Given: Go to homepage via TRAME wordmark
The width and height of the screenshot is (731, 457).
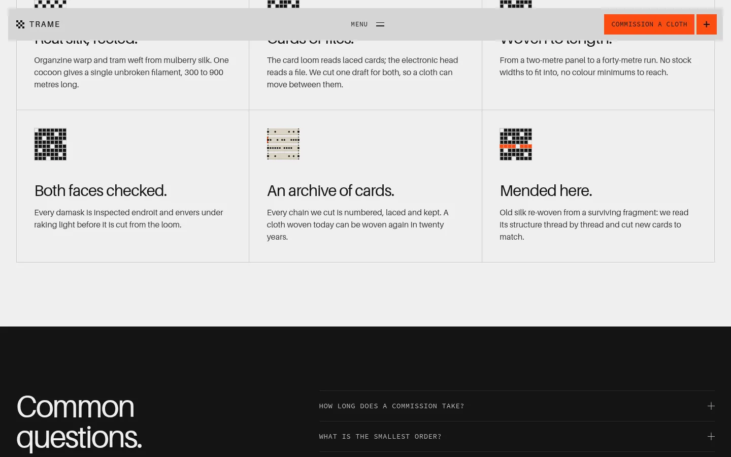Looking at the screenshot, I should [x=45, y=24].
